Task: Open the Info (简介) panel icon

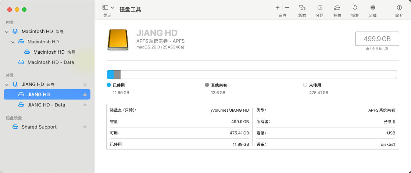Action: [399, 8]
